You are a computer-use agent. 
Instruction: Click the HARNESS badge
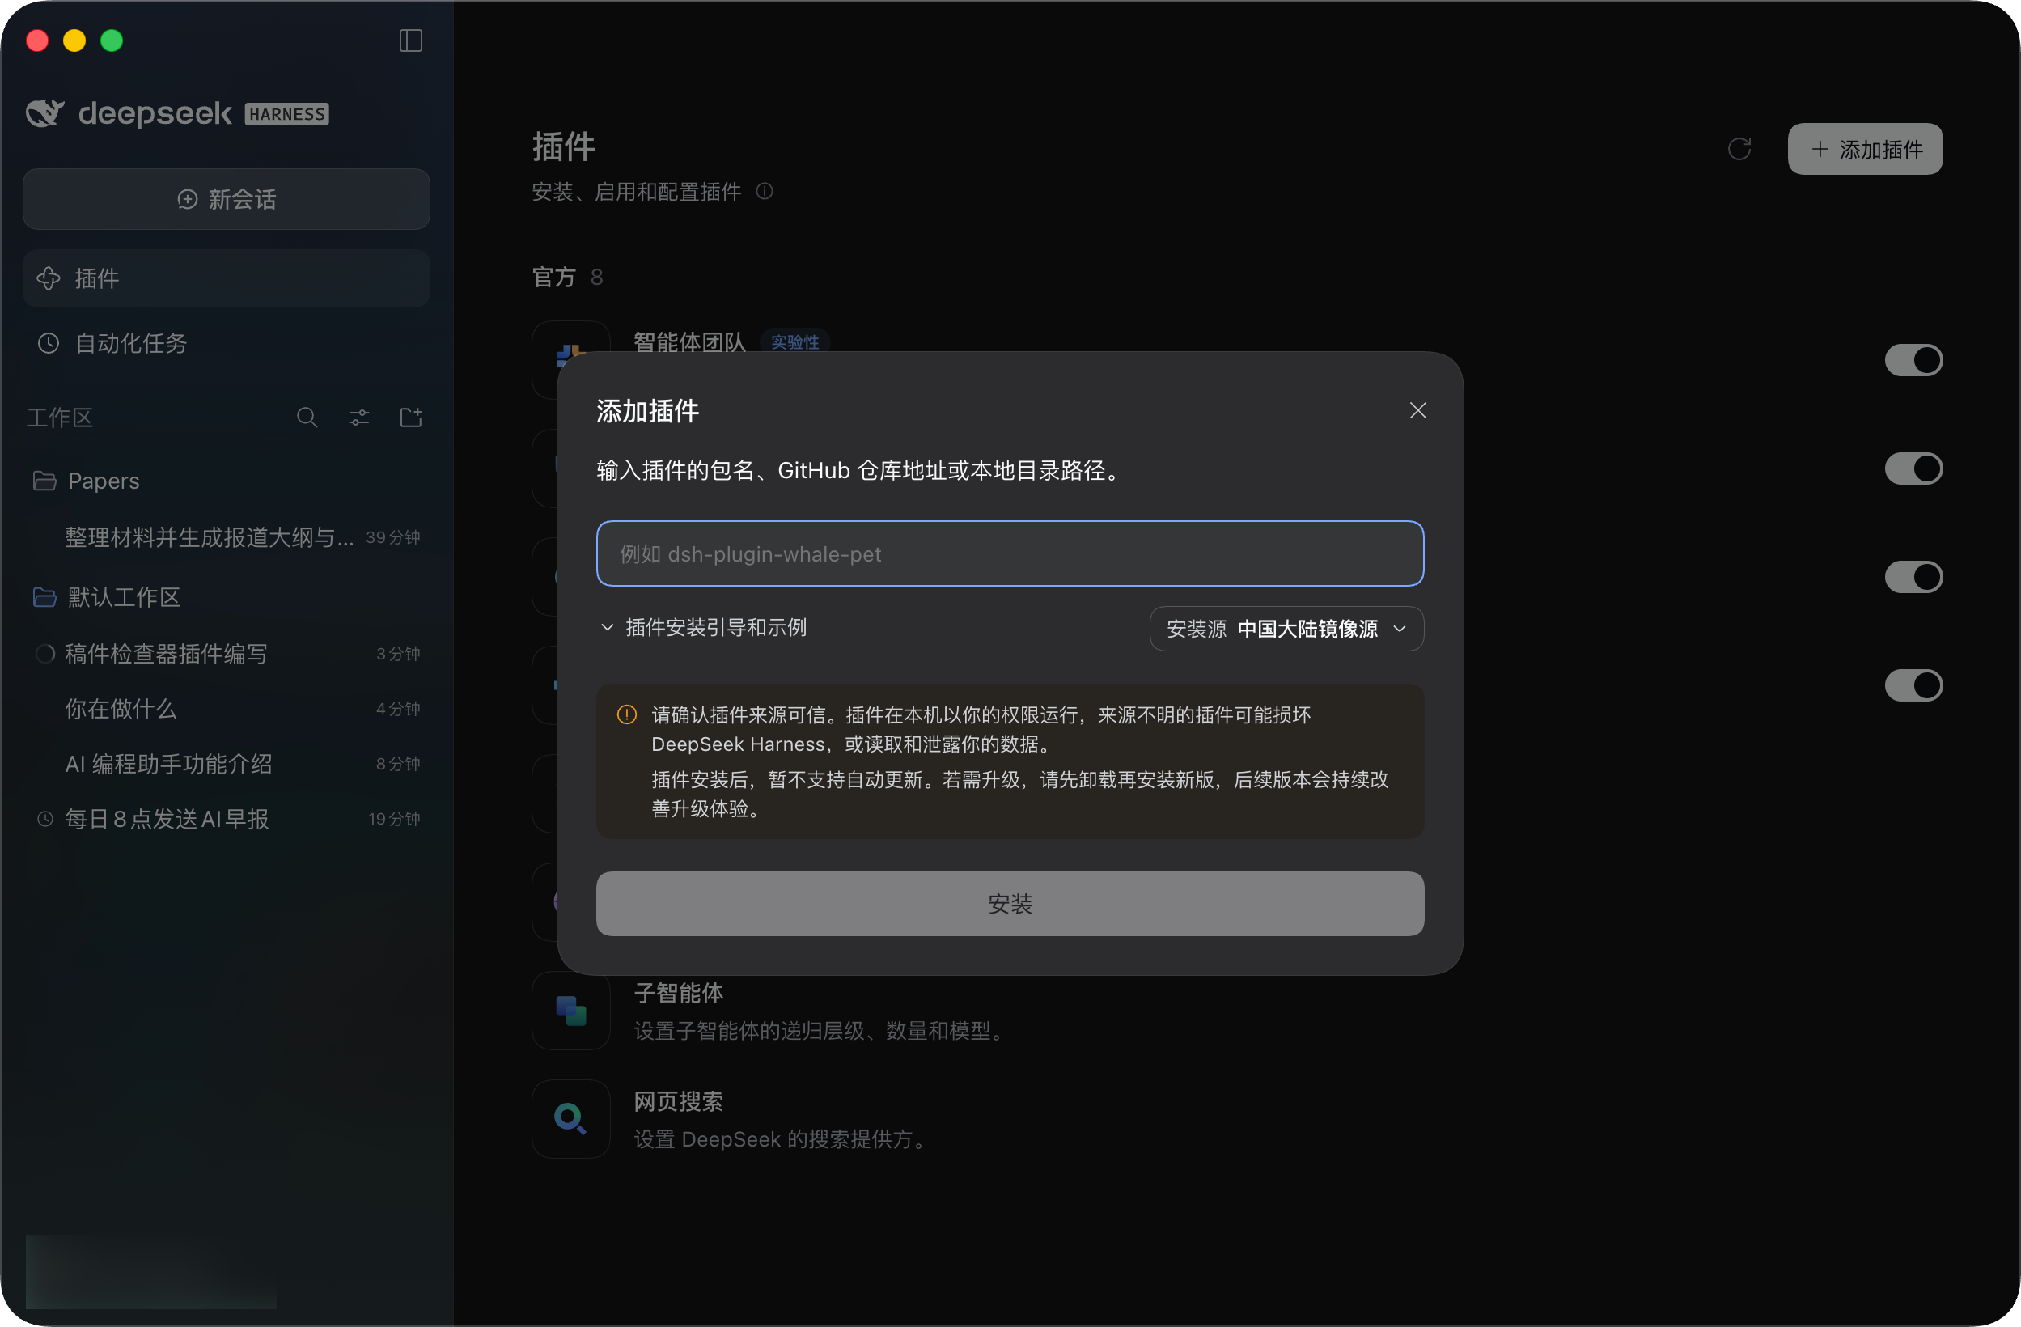(287, 114)
